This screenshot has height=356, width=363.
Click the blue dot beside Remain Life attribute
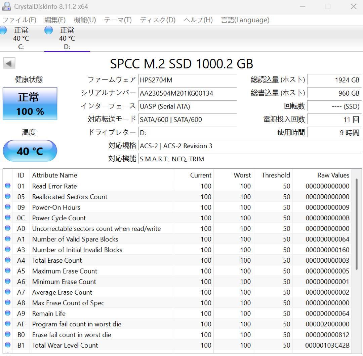coord(8,314)
